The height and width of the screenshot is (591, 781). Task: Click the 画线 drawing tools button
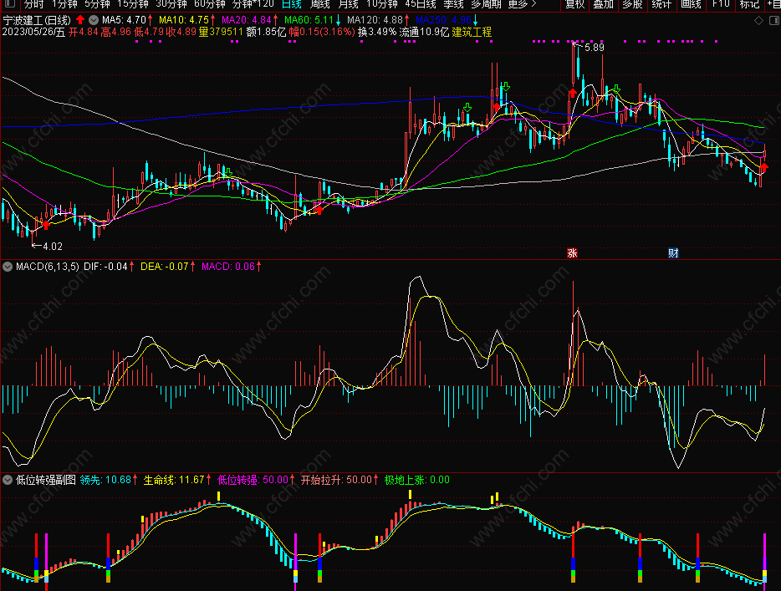tap(691, 4)
